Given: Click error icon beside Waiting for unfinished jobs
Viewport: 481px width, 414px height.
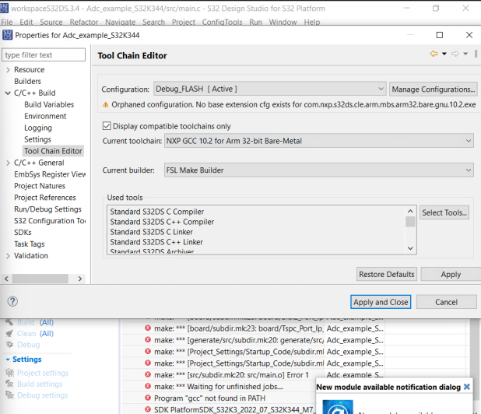Looking at the screenshot, I should [x=148, y=386].
